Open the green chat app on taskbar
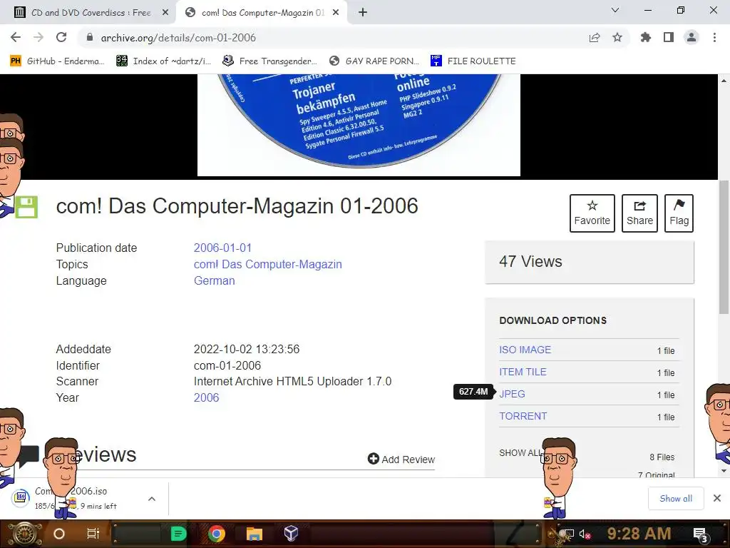Viewport: 730px width, 548px height. click(178, 534)
